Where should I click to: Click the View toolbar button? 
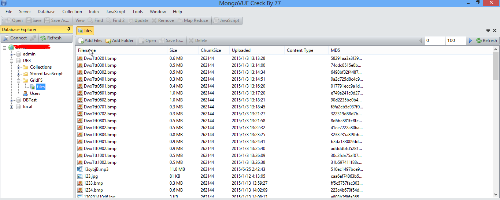[80, 20]
